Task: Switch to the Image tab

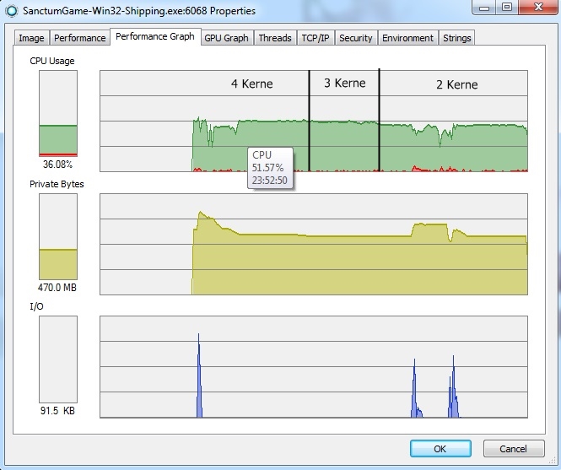Action: [31, 38]
